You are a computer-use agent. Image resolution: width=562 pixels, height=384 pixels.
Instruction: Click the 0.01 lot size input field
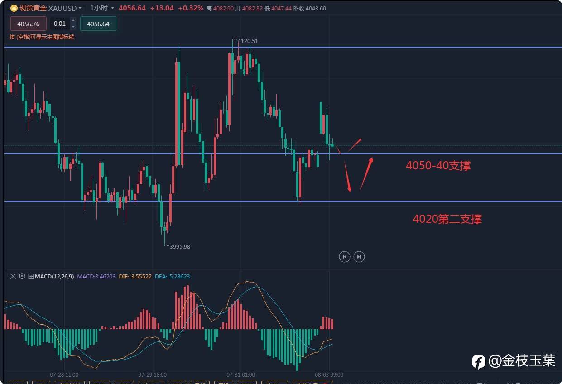[x=60, y=24]
